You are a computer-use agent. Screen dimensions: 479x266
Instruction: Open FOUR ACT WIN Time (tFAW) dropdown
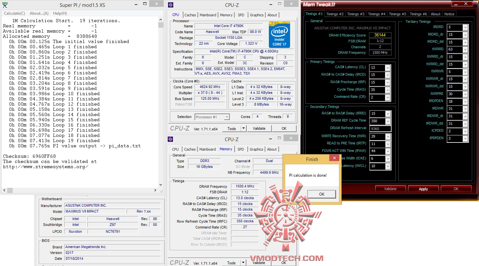tap(388, 151)
